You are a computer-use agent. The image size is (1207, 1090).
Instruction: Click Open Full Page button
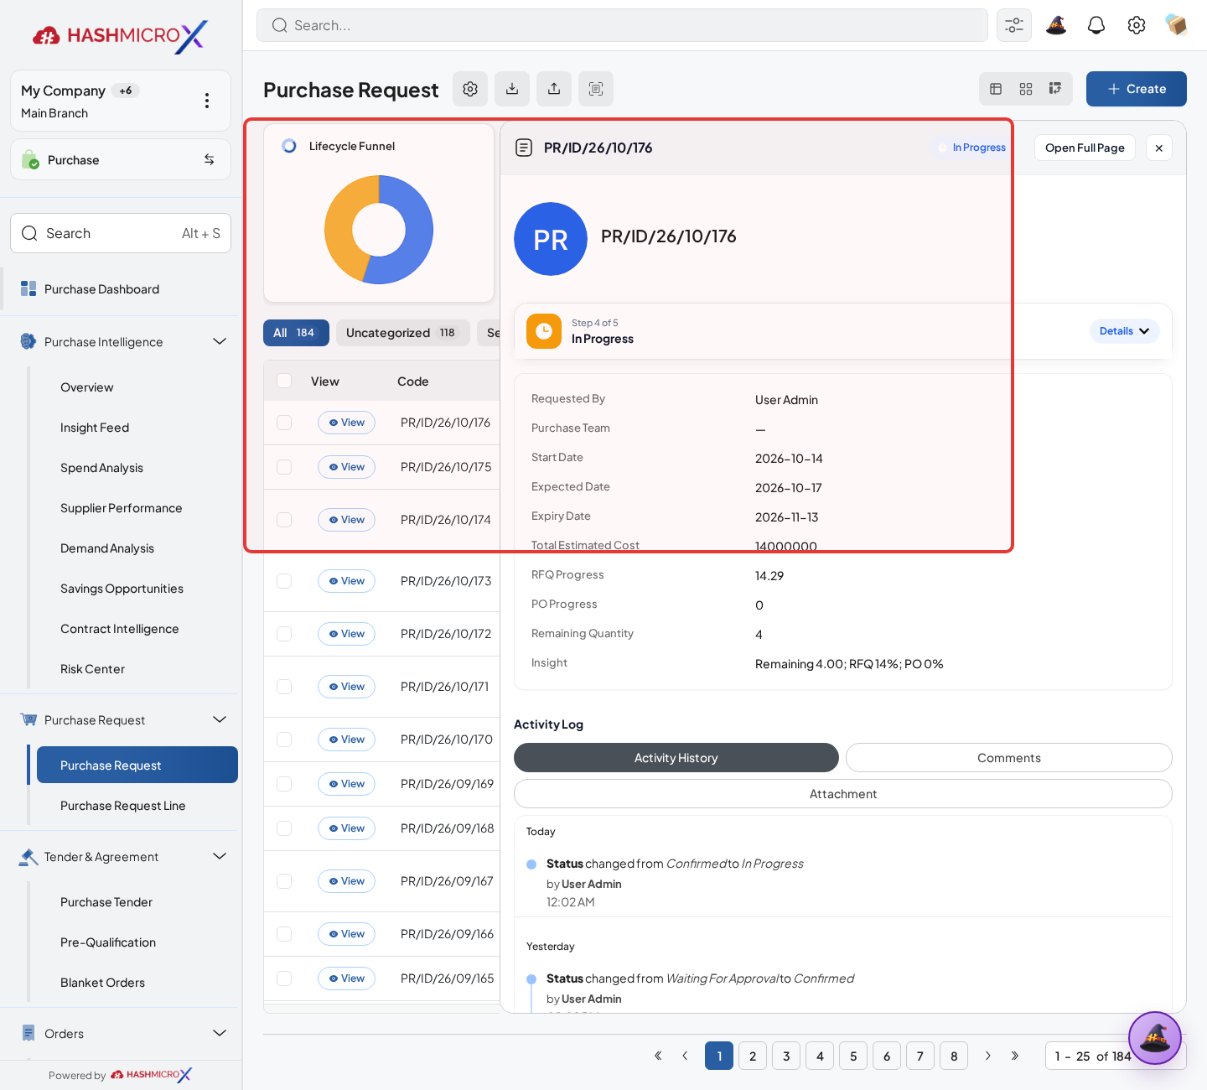coord(1085,148)
